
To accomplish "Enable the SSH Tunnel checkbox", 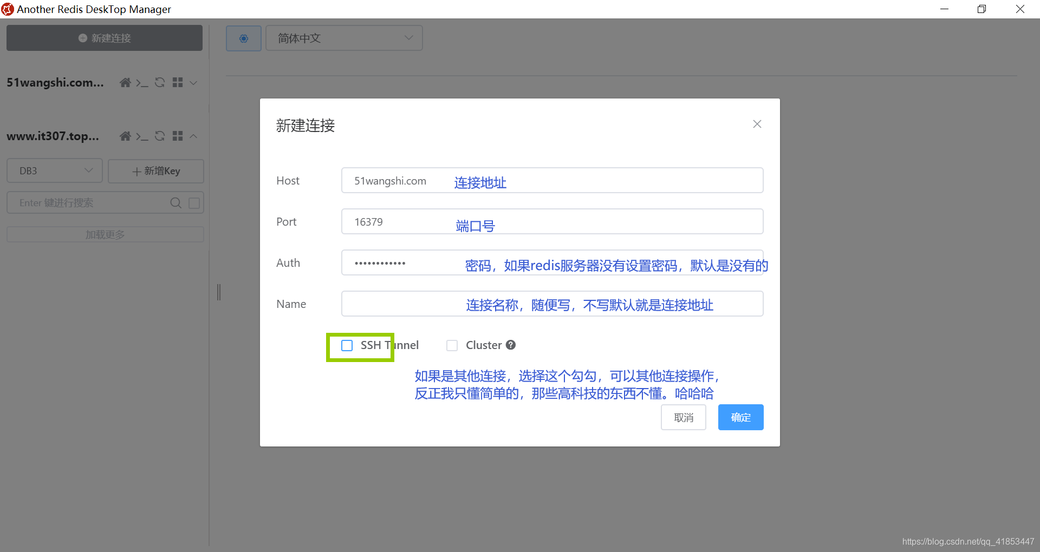I will [347, 345].
